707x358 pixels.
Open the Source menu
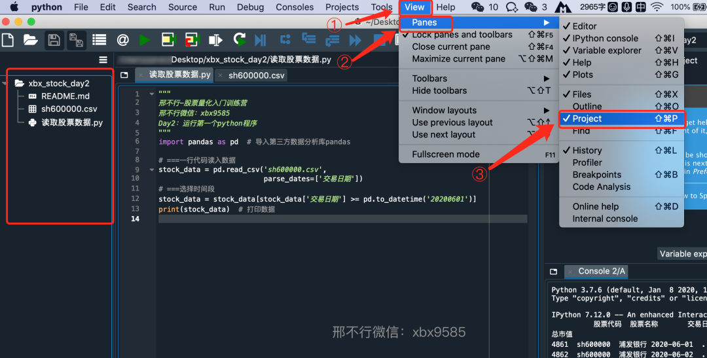[182, 7]
